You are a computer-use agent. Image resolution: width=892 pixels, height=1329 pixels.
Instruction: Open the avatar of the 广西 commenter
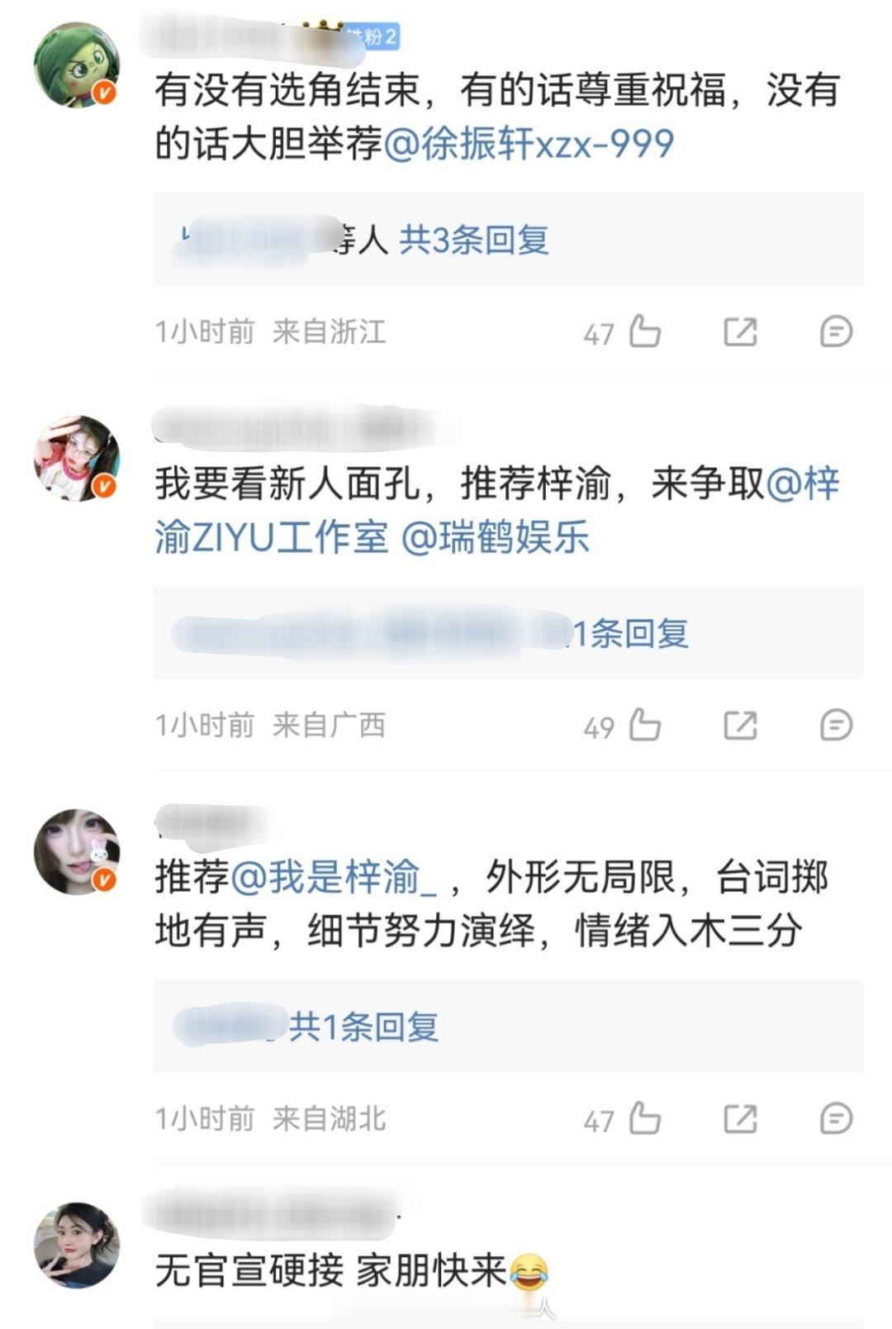coord(76,459)
